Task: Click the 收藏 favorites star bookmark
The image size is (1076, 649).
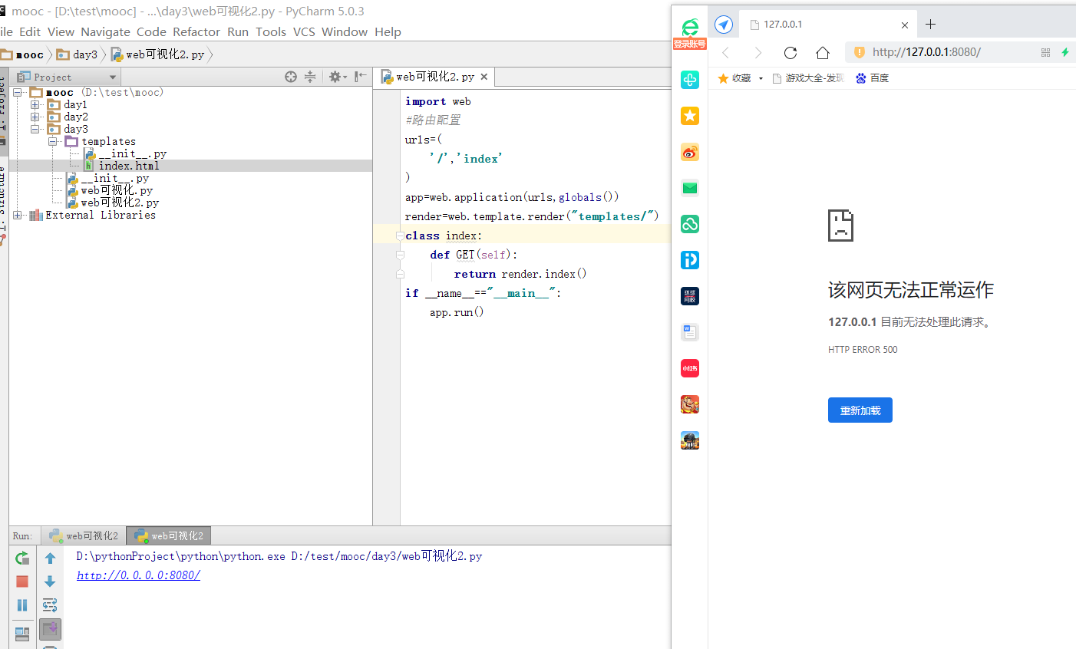Action: [x=734, y=78]
